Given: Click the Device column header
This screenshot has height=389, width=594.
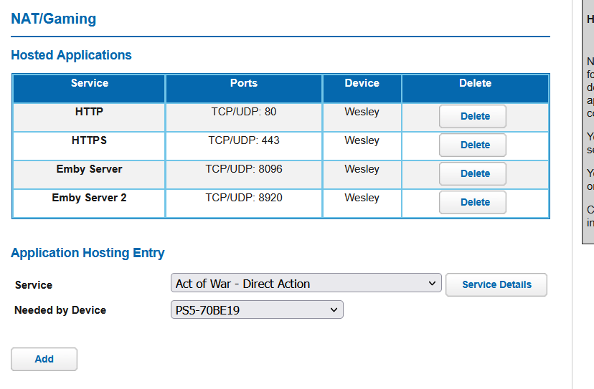Looking at the screenshot, I should coord(362,83).
